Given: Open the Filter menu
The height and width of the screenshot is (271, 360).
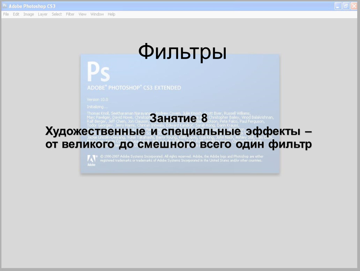Looking at the screenshot, I should [x=70, y=14].
